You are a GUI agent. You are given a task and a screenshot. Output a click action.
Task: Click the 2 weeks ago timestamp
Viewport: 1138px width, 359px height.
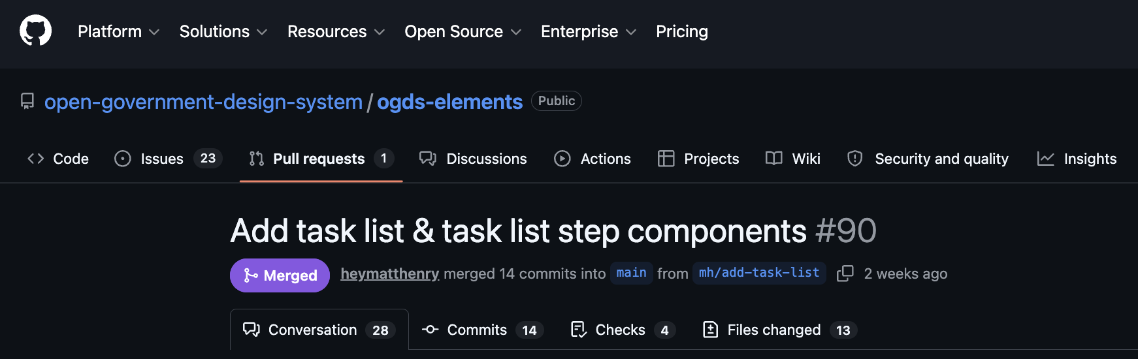point(905,273)
